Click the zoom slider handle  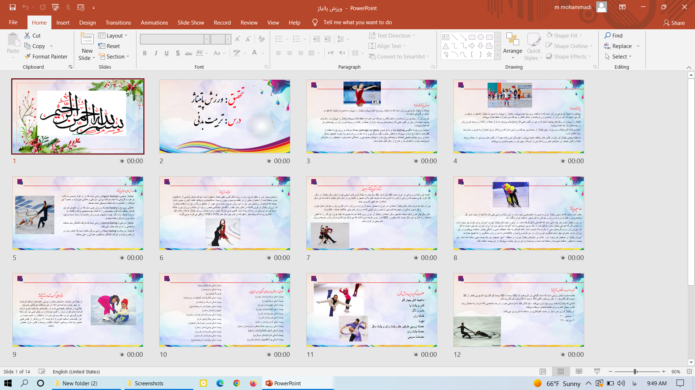click(x=635, y=372)
